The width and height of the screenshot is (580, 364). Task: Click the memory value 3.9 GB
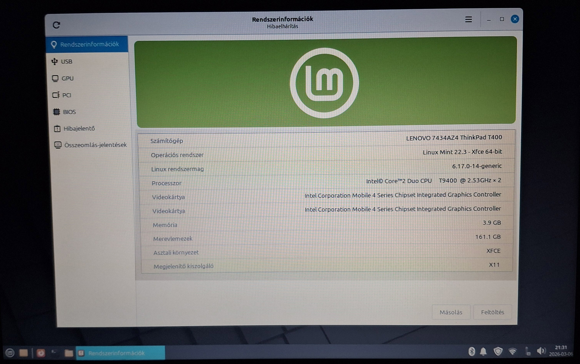click(492, 223)
